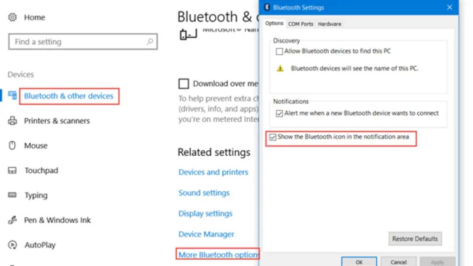This screenshot has height=266, width=473.
Task: Click the Bluetooth & other devices icon
Action: [13, 96]
